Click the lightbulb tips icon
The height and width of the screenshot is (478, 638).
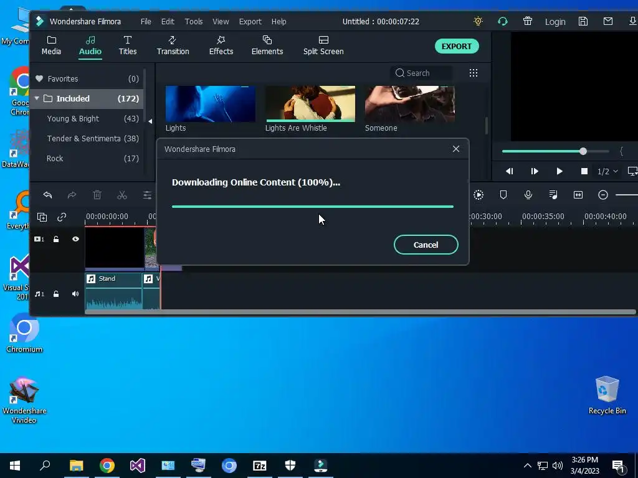(x=478, y=21)
